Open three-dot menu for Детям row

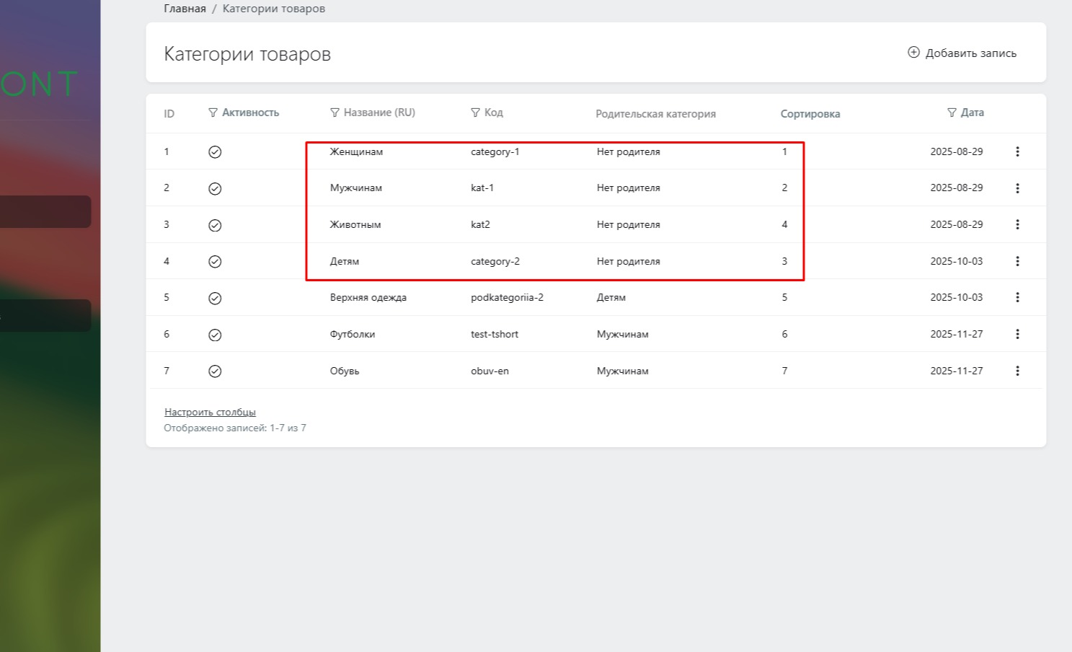point(1017,261)
